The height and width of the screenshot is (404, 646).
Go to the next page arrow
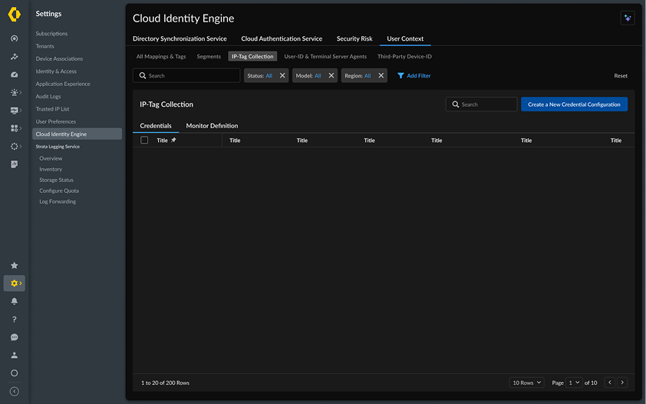pos(622,382)
